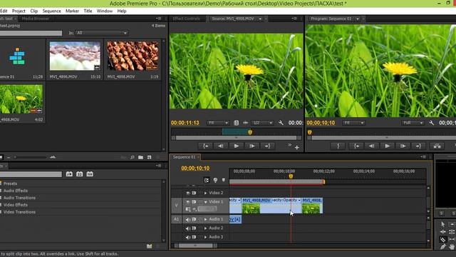Step forward one frame in Program monitor
The image size is (456, 257).
[x=403, y=146]
